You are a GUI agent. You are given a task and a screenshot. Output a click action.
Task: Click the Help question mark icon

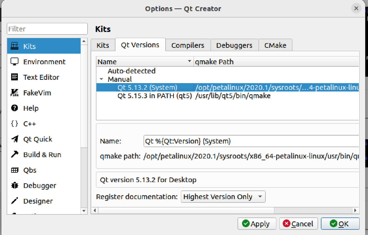14,108
